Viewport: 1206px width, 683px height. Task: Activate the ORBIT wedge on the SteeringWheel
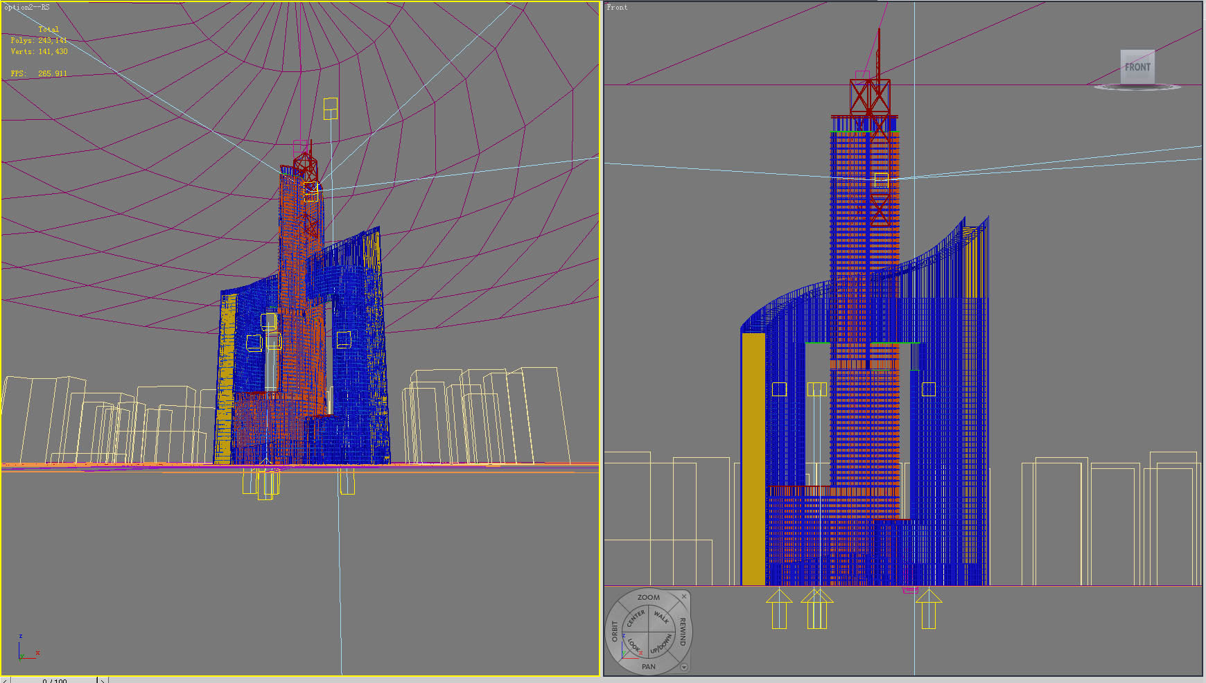tap(614, 630)
